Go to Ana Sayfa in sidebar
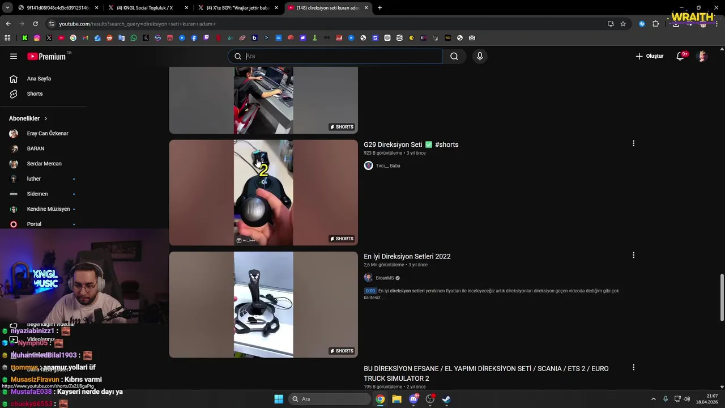 (x=39, y=79)
